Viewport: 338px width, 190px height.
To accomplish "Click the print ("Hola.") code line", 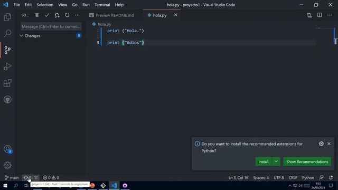I will [126, 31].
